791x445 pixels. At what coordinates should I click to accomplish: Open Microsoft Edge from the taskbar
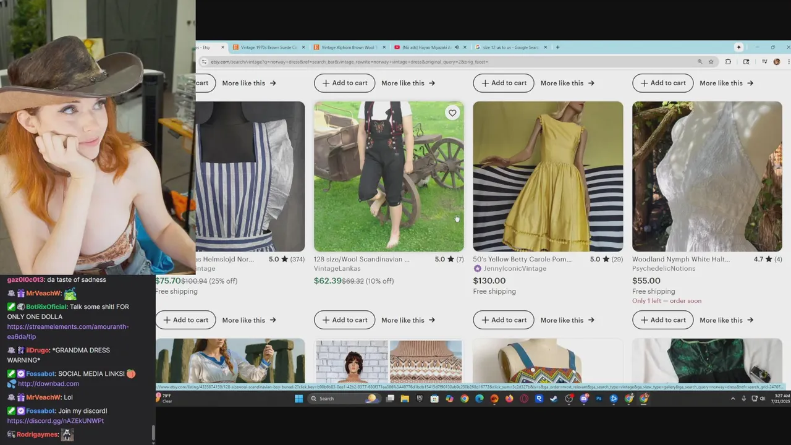(480, 399)
